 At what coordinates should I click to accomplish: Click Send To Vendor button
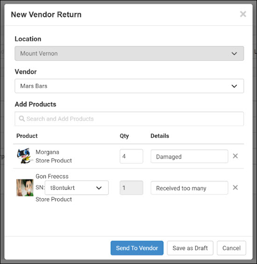point(137,248)
